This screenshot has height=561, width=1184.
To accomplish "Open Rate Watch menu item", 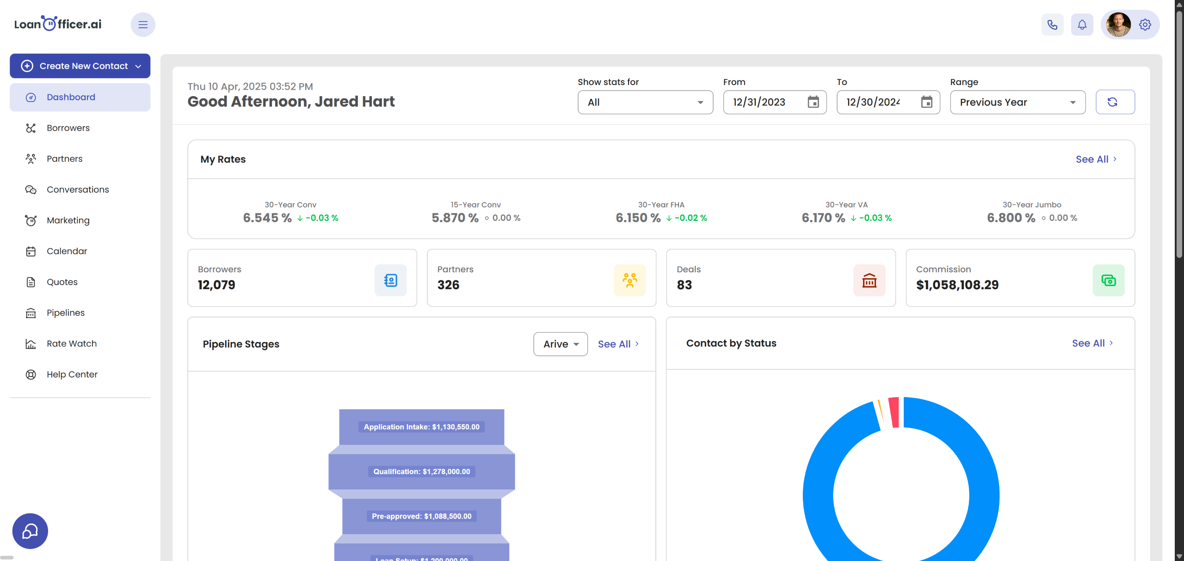I will tap(72, 344).
